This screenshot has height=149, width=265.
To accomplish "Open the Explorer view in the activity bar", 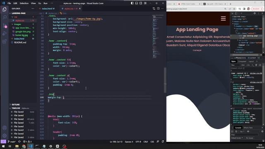I will click(x=5, y=10).
